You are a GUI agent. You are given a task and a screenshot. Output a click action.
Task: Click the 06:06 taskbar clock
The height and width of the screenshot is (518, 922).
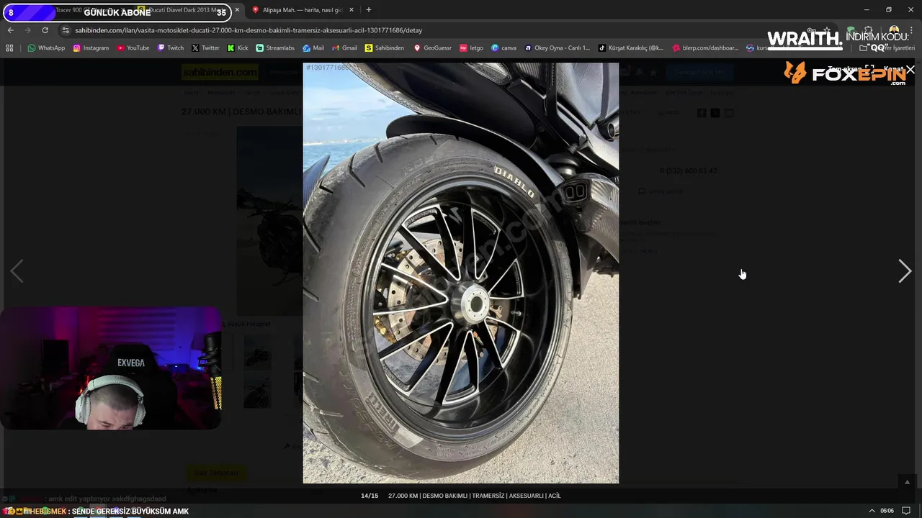(x=887, y=511)
